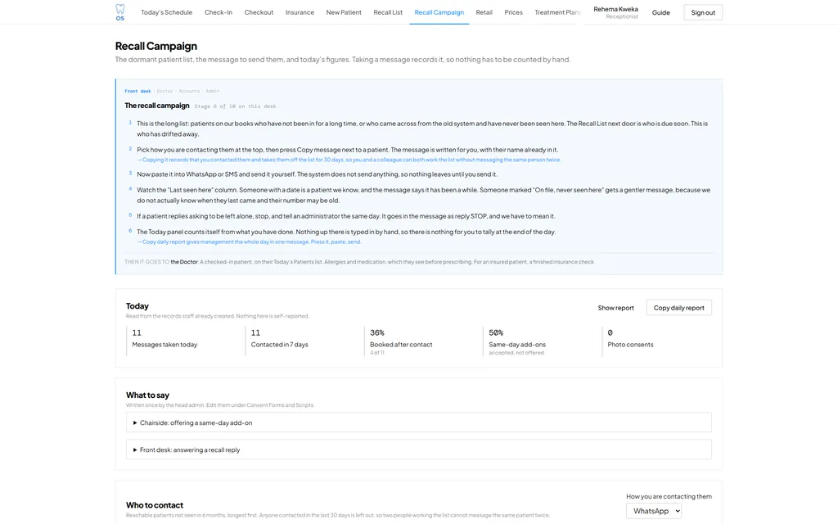Click the 'Copy daily report gives management' hint

point(249,242)
